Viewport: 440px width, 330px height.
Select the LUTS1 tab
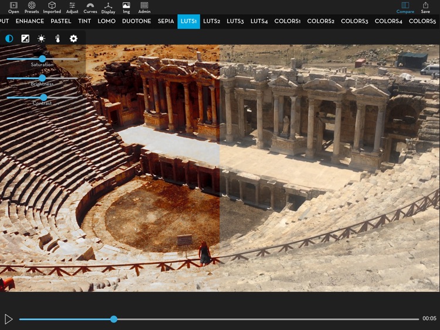188,21
